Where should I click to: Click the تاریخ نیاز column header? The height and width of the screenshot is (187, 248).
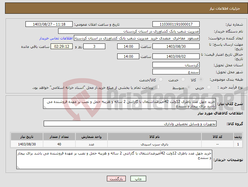27,137
